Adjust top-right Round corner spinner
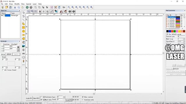The image size is (186, 104). pos(19,60)
